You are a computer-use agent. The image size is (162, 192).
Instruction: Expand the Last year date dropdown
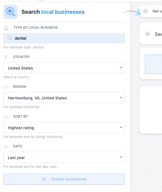click(x=64, y=157)
